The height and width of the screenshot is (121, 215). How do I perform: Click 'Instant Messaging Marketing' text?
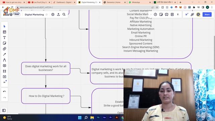click(141, 51)
